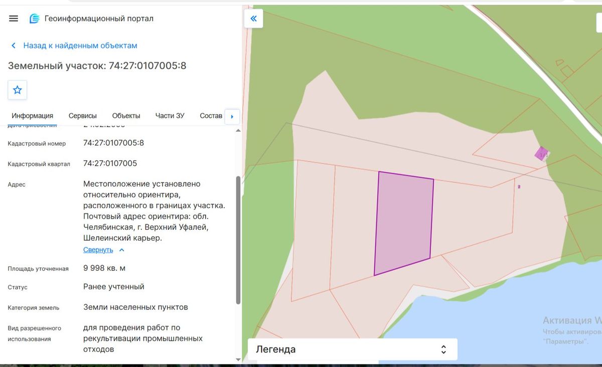Viewport: 602px width, 367px height.
Task: Collapse the side panel with double-chevron button
Action: coord(253,19)
